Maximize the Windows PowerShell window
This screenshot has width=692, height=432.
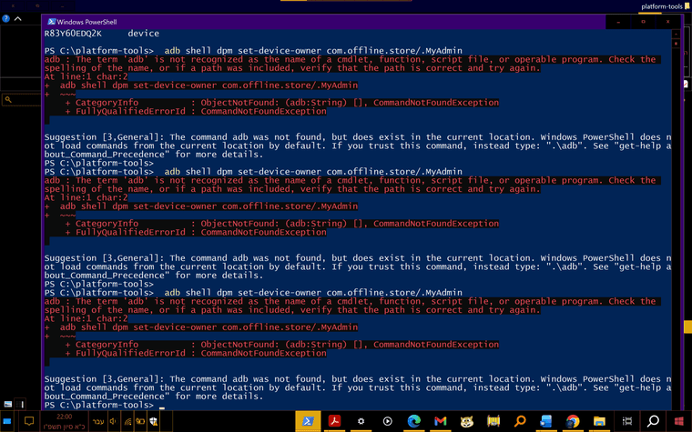pyautogui.click(x=643, y=22)
